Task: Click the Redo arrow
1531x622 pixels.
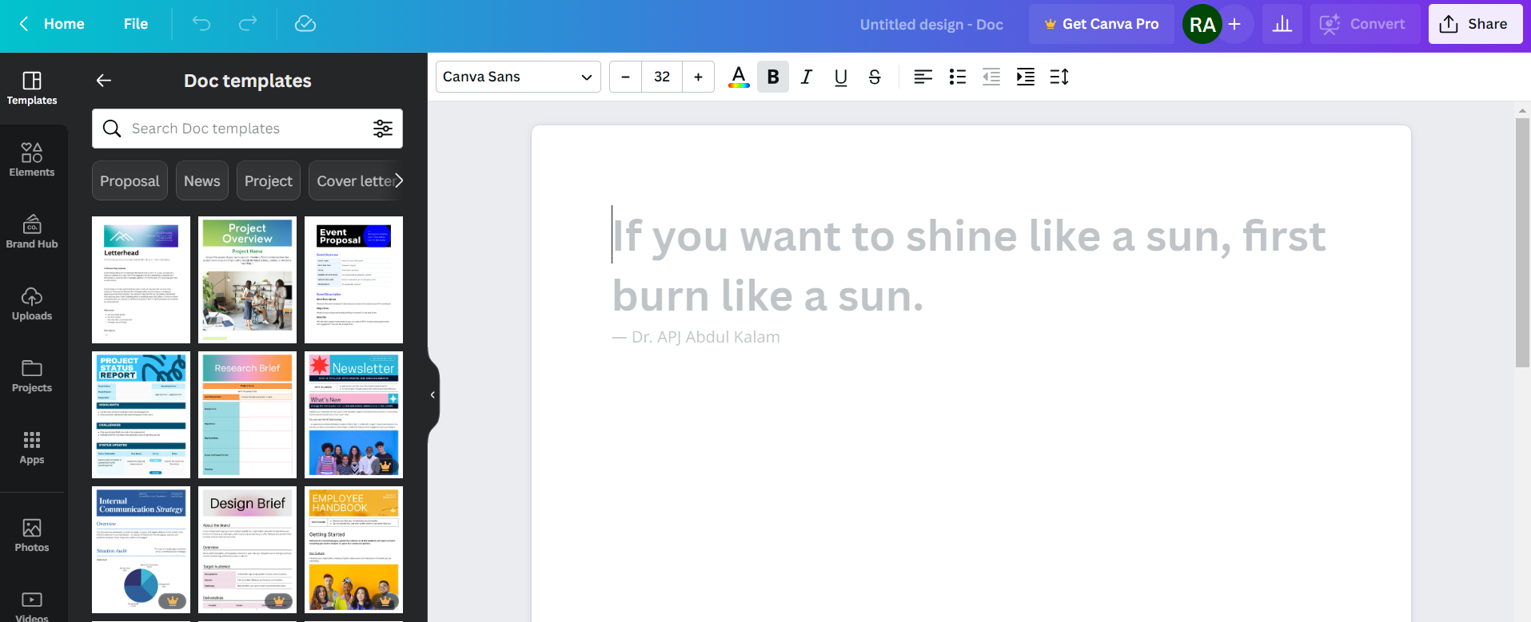Action: coord(248,24)
